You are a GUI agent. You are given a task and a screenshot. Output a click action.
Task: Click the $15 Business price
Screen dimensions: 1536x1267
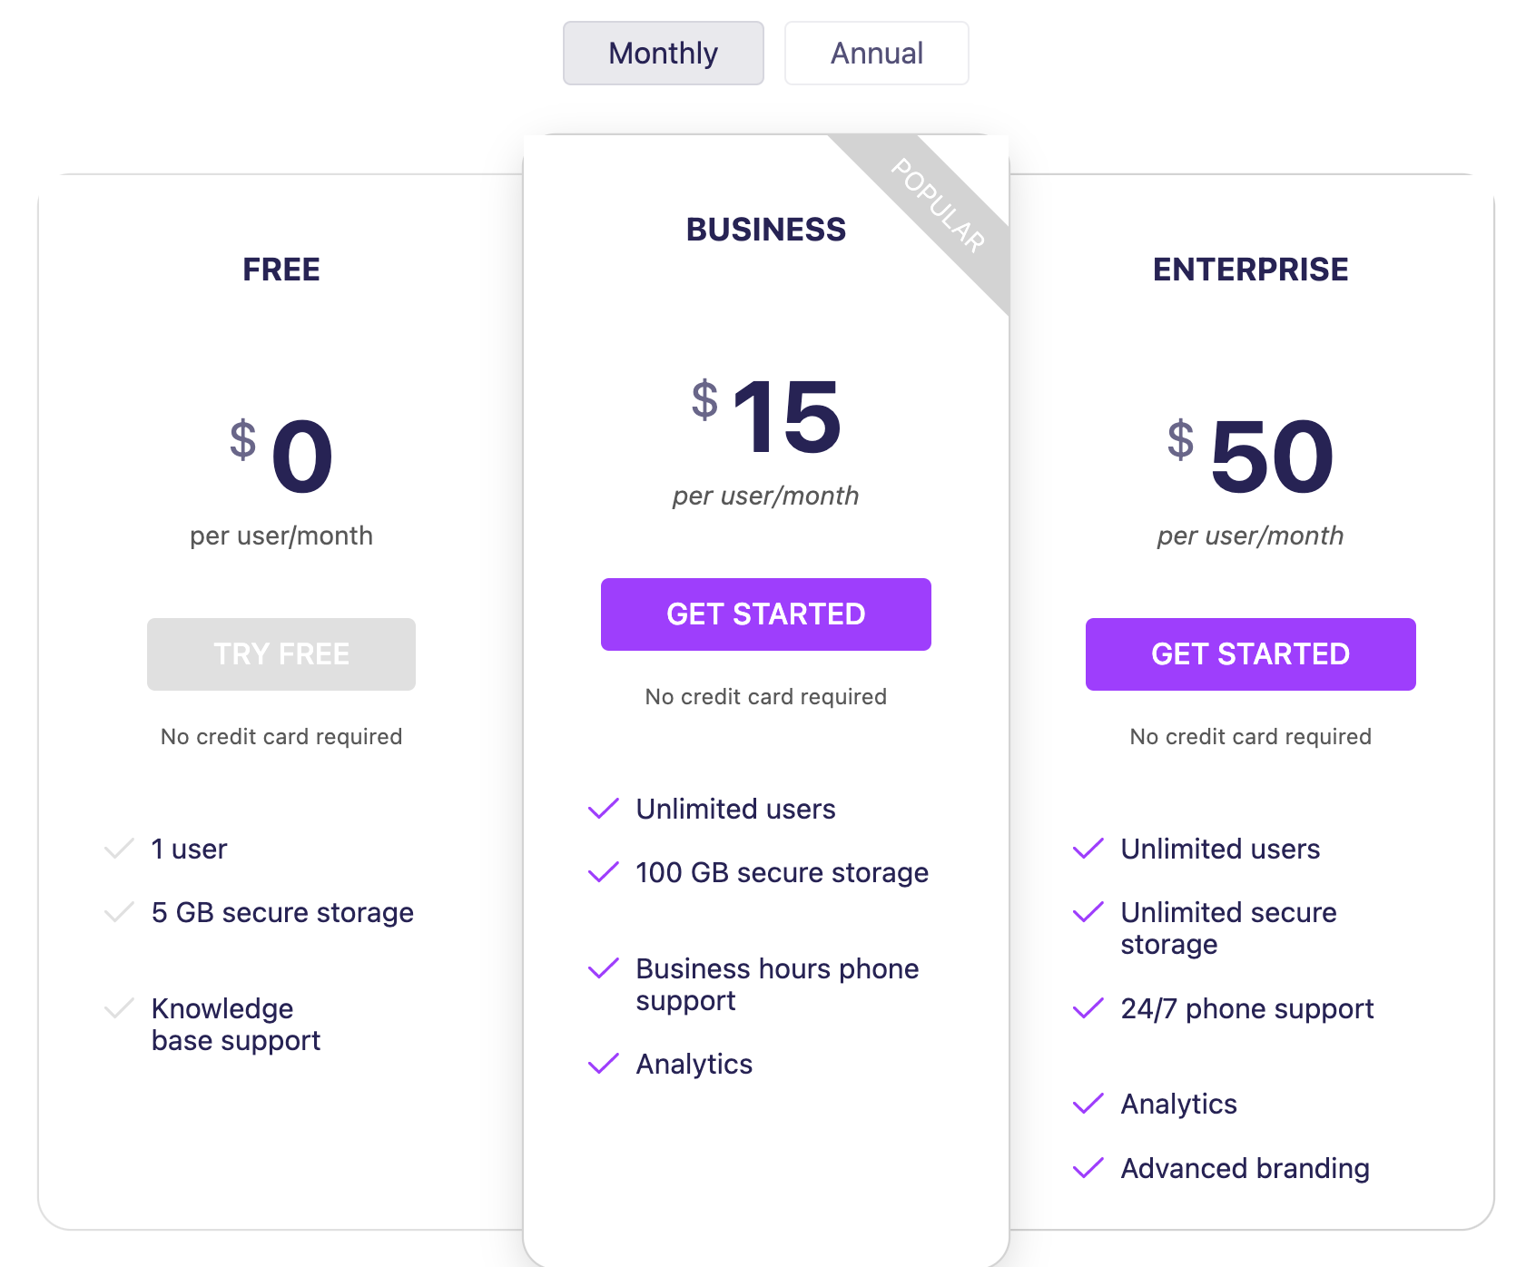786,417
